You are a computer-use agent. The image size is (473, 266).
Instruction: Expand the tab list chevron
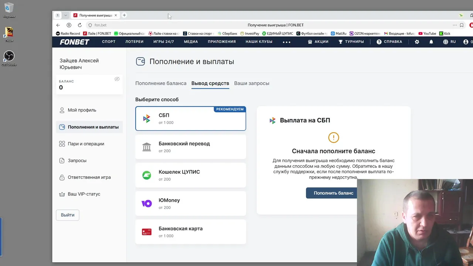65,15
